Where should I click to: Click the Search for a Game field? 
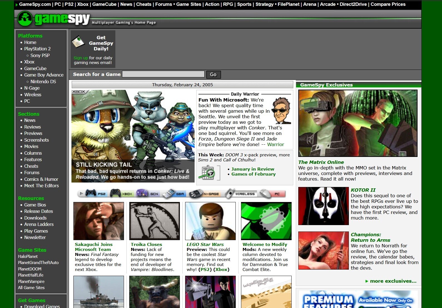click(x=163, y=74)
